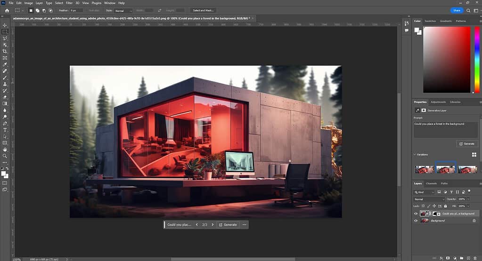This screenshot has width=482, height=261.
Task: Open the Edit Toolbar three-dots button
Action: [x=5, y=163]
